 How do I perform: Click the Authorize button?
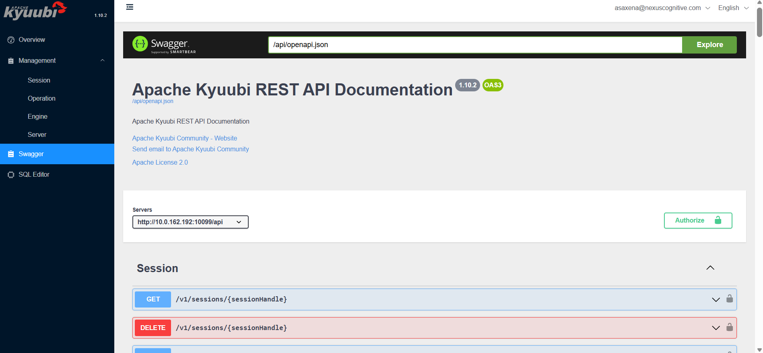click(x=698, y=221)
